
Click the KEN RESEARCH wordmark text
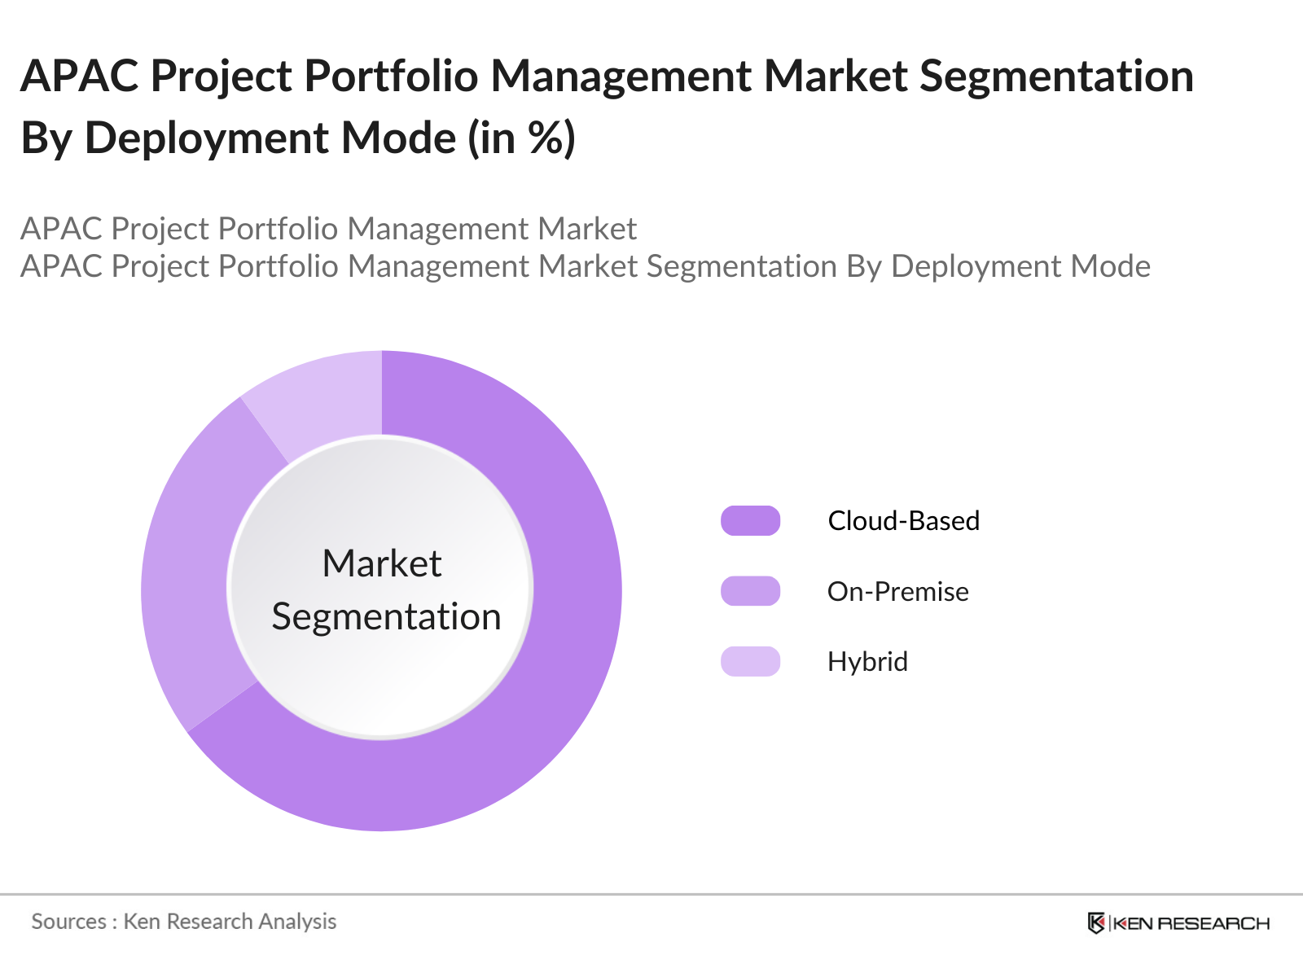click(x=1191, y=923)
